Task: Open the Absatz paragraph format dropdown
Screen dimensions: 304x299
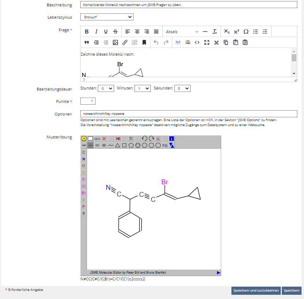Action: 182,31
